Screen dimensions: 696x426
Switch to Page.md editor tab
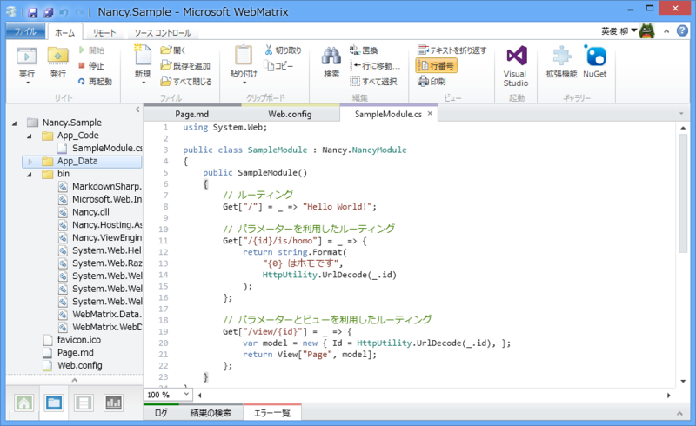click(191, 114)
